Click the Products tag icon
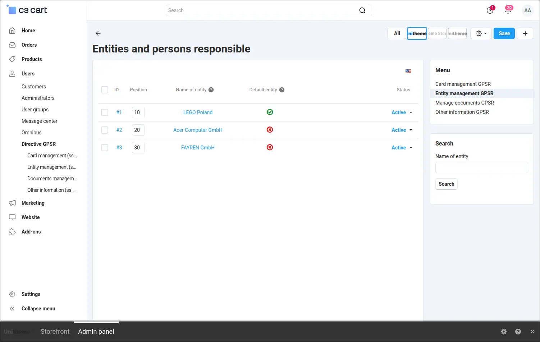This screenshot has width=540, height=342. pyautogui.click(x=12, y=59)
